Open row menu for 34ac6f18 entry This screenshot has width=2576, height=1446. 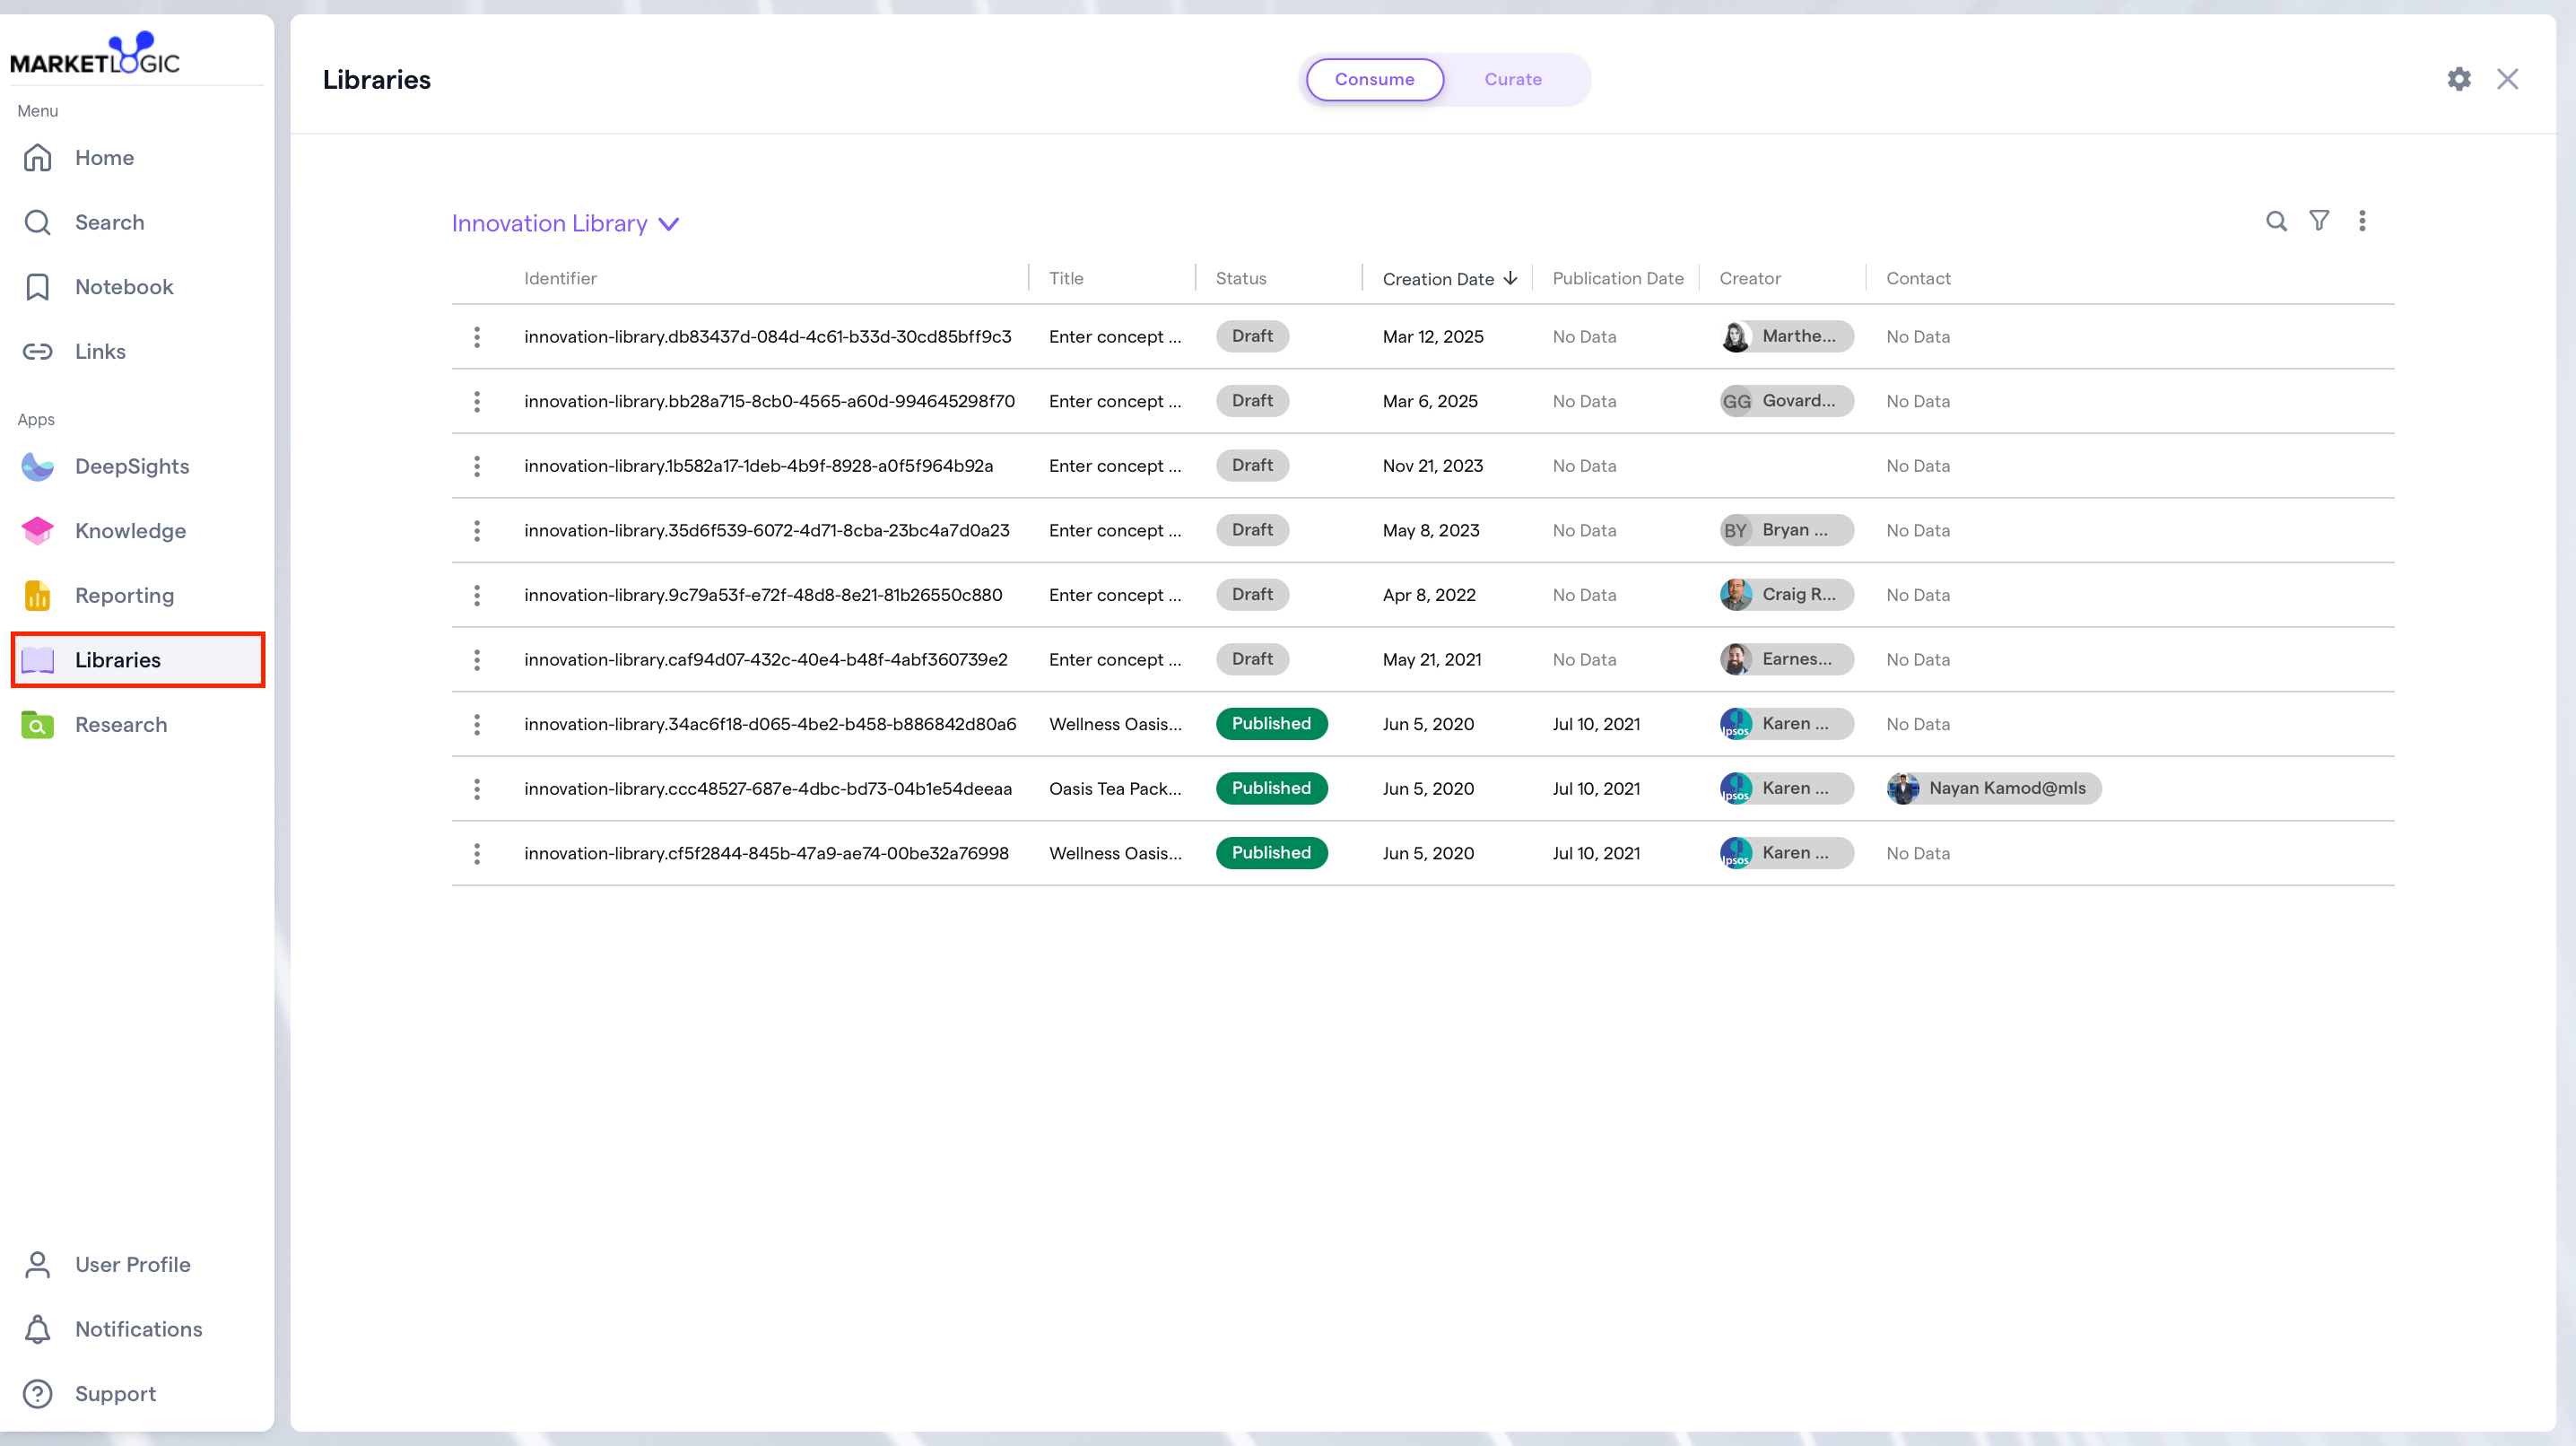tap(477, 724)
